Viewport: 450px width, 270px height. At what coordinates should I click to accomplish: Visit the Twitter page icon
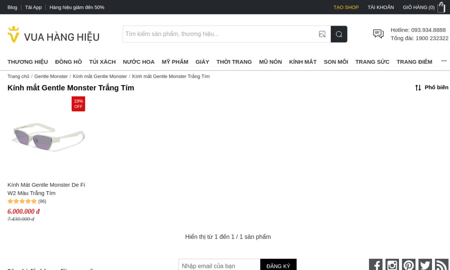425,265
